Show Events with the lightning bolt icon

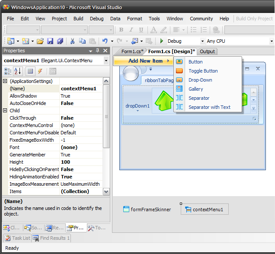(x=40, y=71)
